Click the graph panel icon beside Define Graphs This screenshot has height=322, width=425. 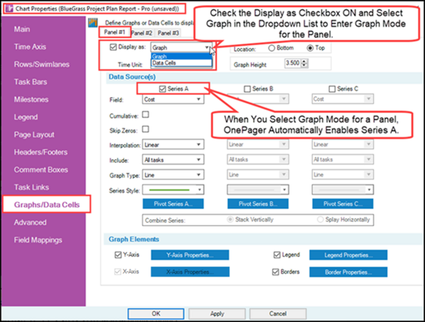click(x=93, y=23)
